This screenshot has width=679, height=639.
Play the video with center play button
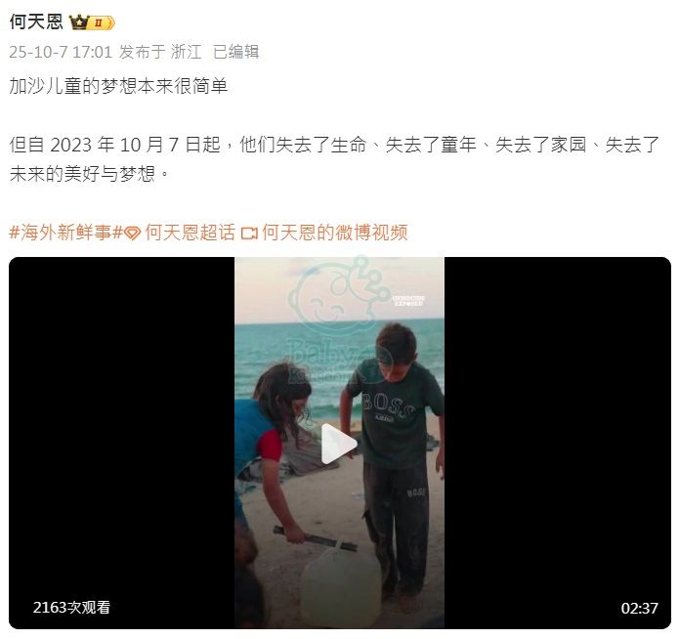tap(339, 444)
